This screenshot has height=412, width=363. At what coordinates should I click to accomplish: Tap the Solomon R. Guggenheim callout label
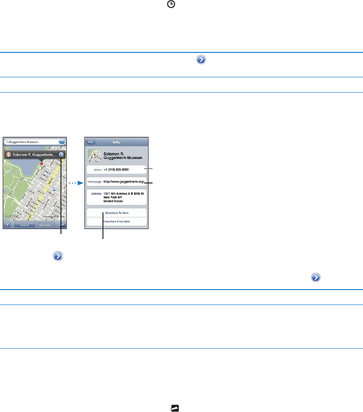coord(34,155)
